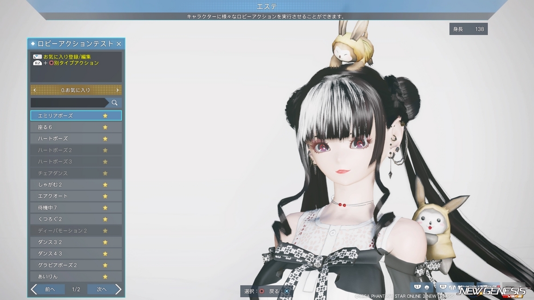Toggle favorite star for ハートポーズ3

tap(105, 162)
